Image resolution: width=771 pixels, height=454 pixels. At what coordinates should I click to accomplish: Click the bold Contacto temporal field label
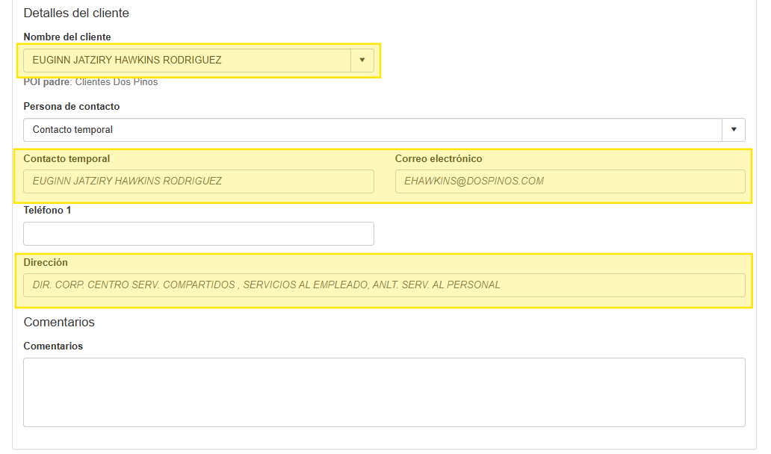coord(66,159)
